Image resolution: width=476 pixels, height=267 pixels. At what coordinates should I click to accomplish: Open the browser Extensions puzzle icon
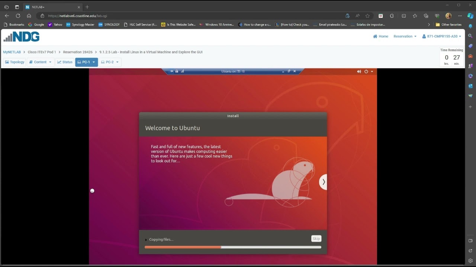pos(392,16)
